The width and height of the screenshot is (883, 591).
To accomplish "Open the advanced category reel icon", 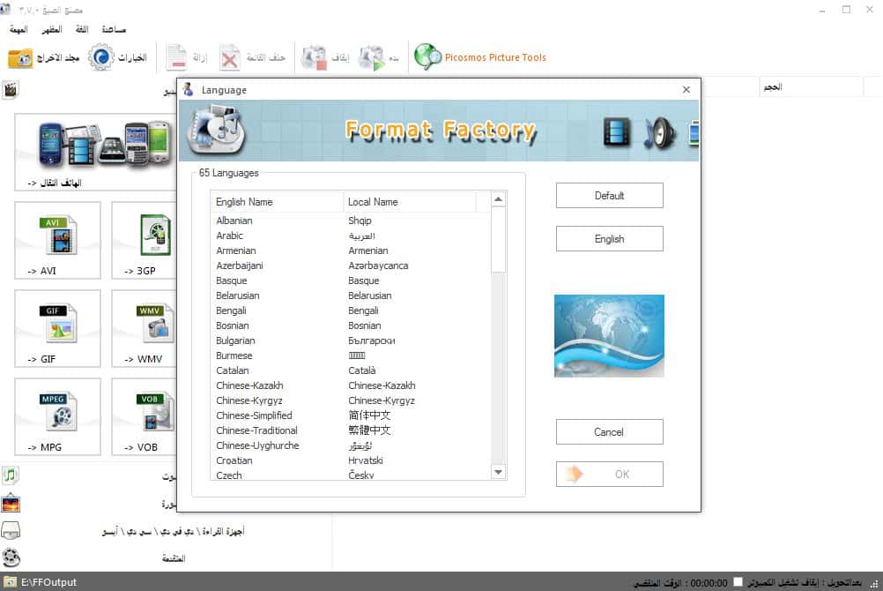I will (11, 557).
